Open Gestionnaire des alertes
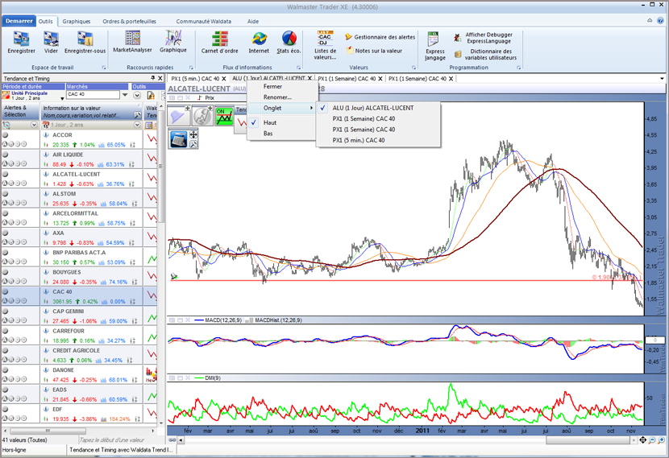The image size is (669, 458). click(380, 37)
